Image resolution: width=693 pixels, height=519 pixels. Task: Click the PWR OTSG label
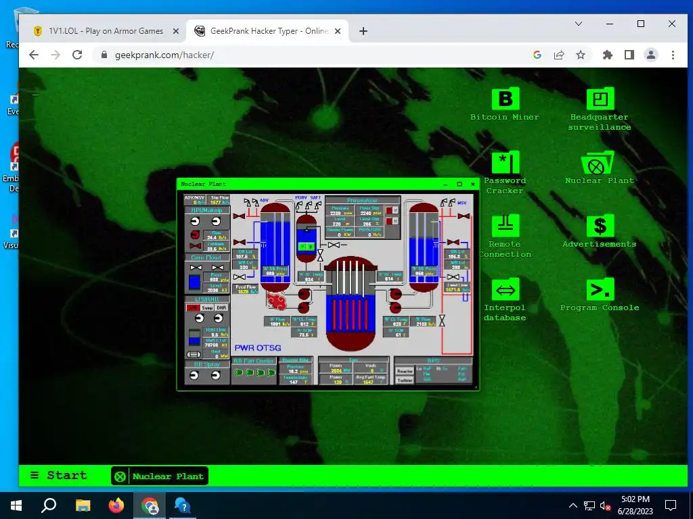point(258,348)
